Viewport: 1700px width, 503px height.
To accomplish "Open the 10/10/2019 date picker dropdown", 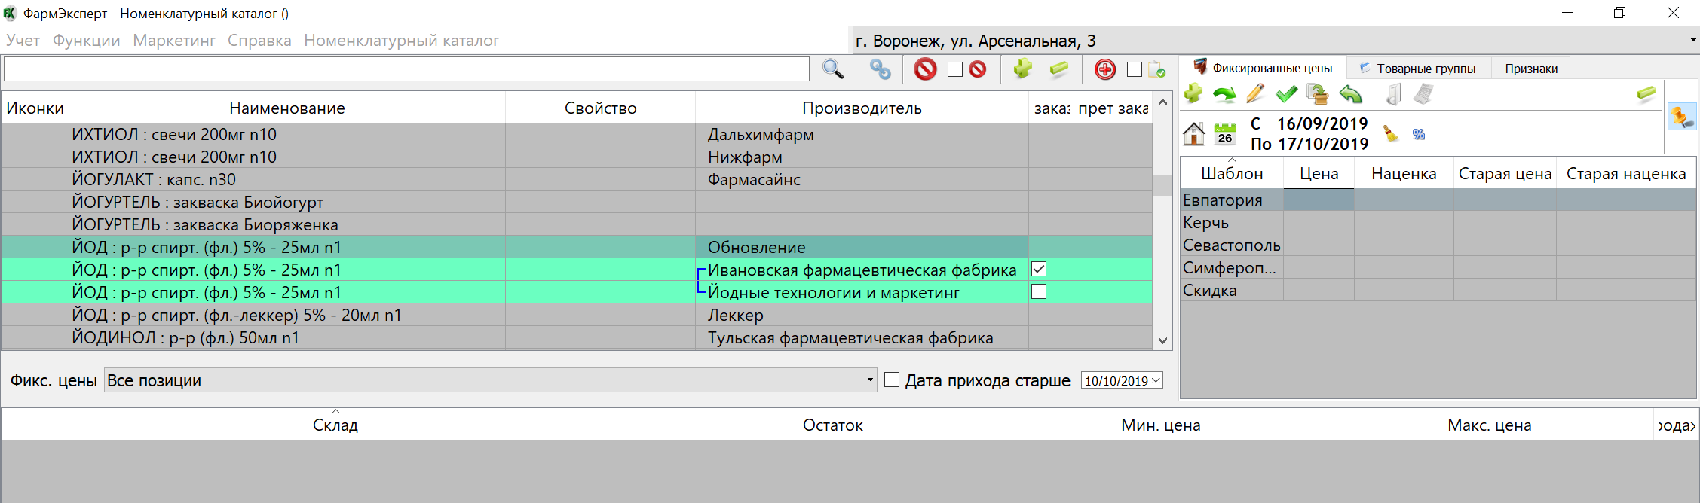I will tap(1156, 380).
